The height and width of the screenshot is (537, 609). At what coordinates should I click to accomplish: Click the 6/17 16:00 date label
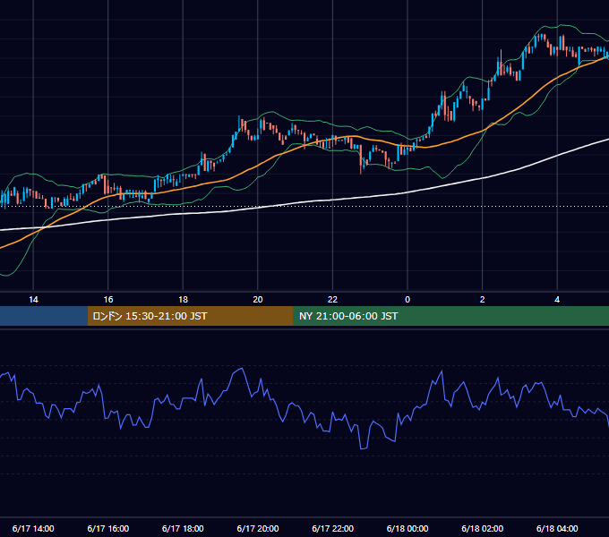click(108, 528)
